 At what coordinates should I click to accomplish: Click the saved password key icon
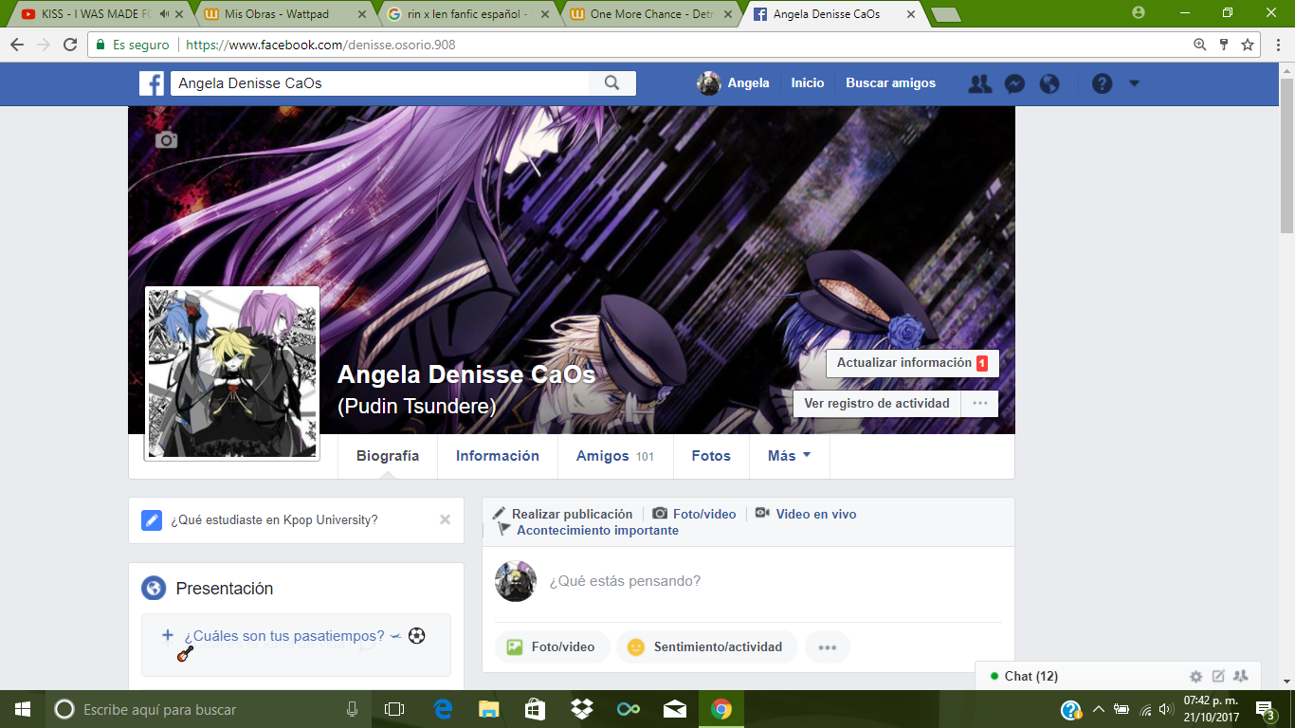[x=1224, y=45]
